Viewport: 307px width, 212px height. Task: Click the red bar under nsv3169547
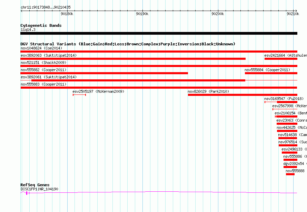[x=287, y=102]
